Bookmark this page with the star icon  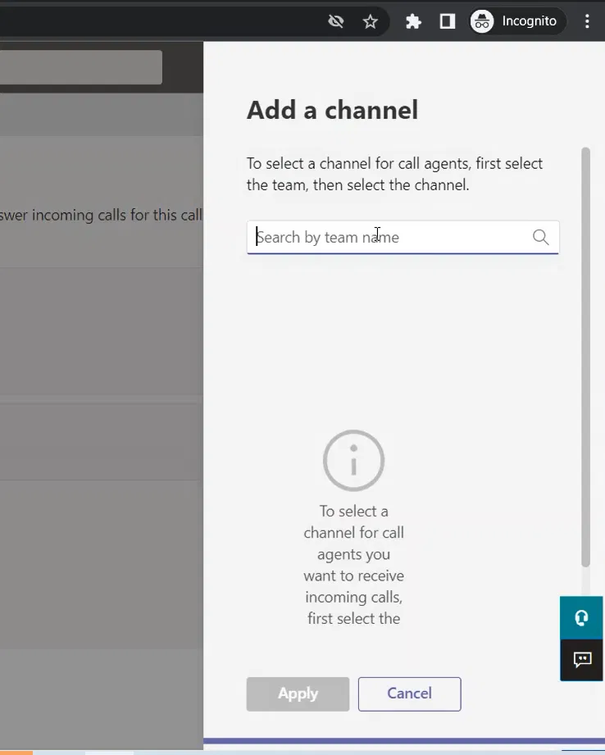[371, 21]
